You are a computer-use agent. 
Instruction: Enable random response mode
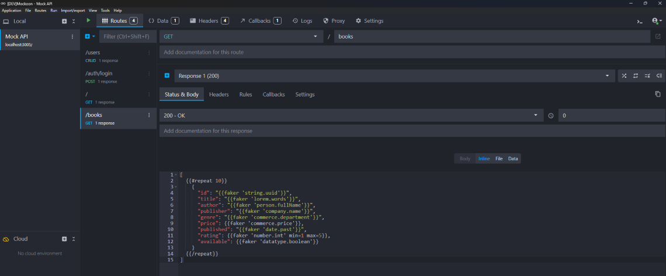pos(624,76)
